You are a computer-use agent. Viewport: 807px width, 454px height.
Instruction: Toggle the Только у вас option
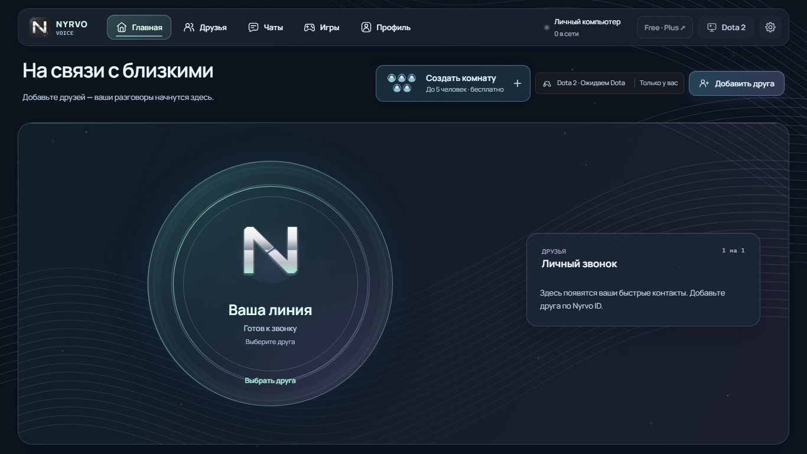tap(659, 83)
